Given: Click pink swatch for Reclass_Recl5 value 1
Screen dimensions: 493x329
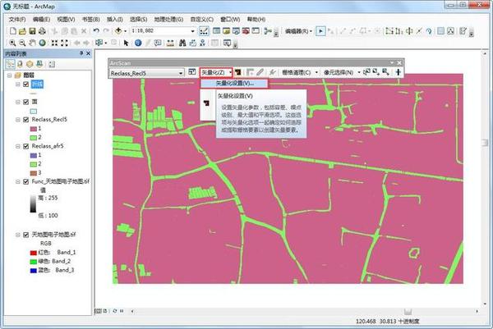Looking at the screenshot, I should (x=34, y=129).
